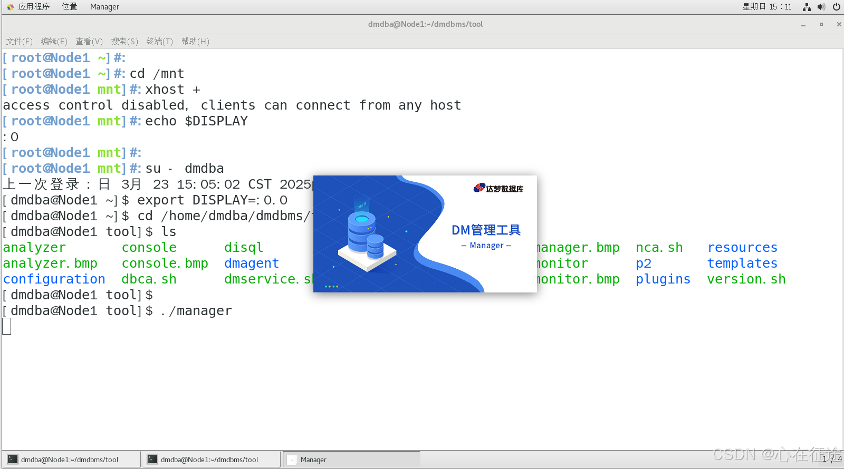Open the 查看(V) terminal menu
The image size is (844, 469).
click(89, 41)
